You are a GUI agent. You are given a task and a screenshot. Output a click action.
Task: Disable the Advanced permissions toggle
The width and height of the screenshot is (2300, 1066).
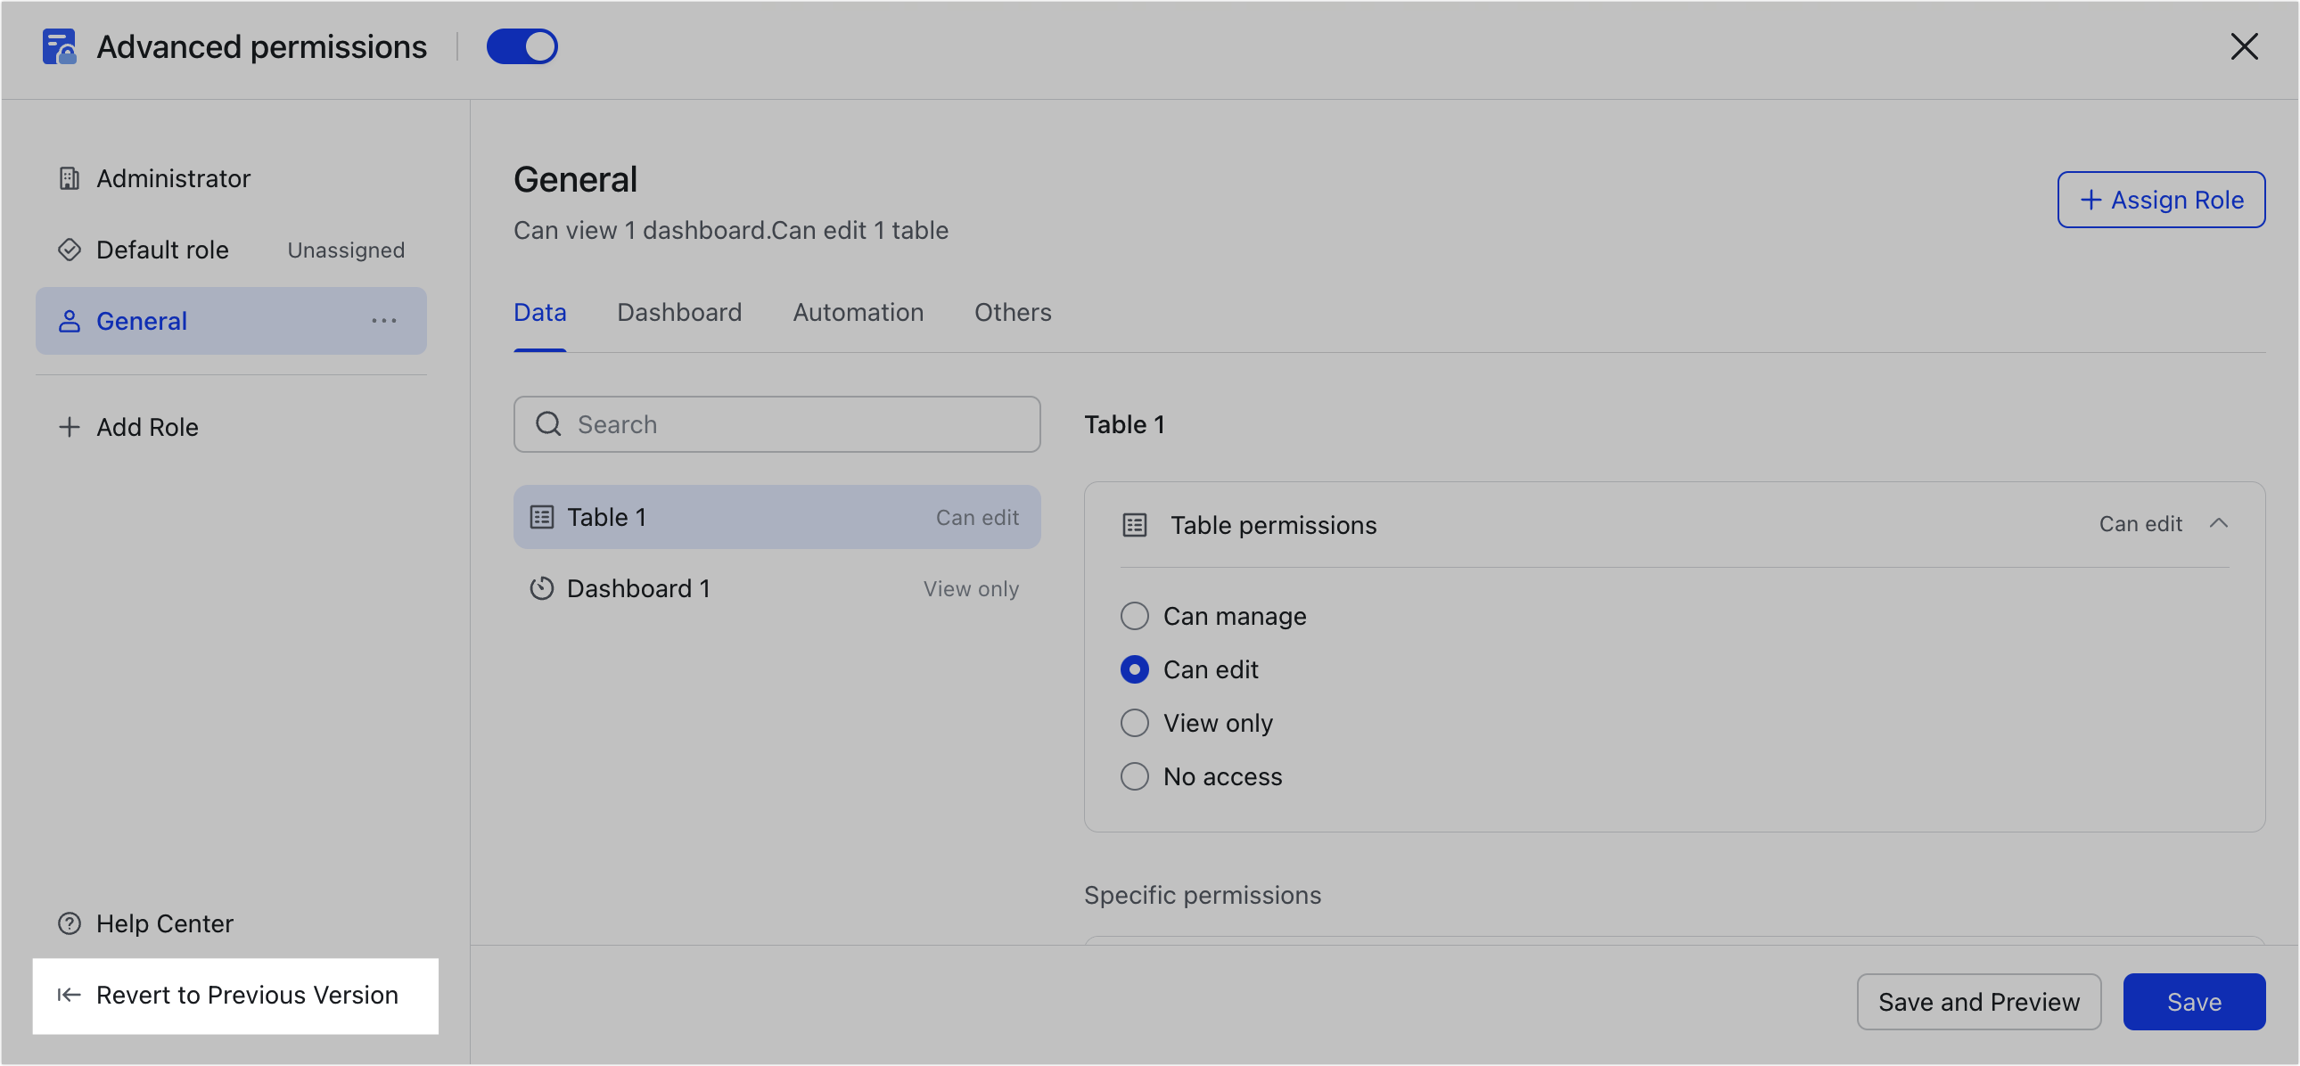click(x=522, y=45)
